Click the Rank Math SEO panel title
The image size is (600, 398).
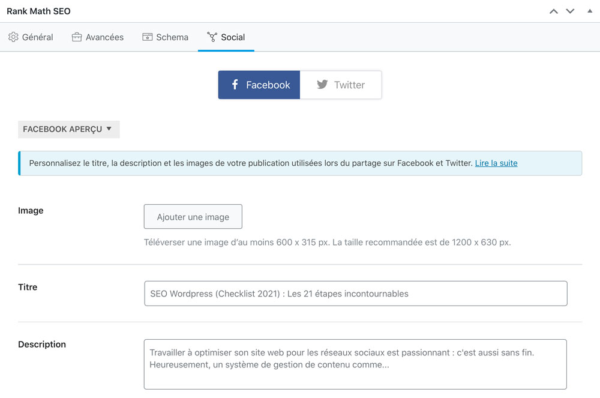pos(38,11)
